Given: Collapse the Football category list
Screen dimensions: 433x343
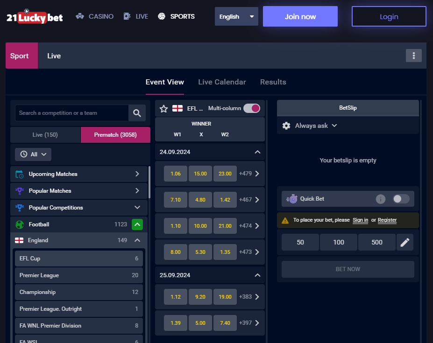Looking at the screenshot, I should 137,224.
